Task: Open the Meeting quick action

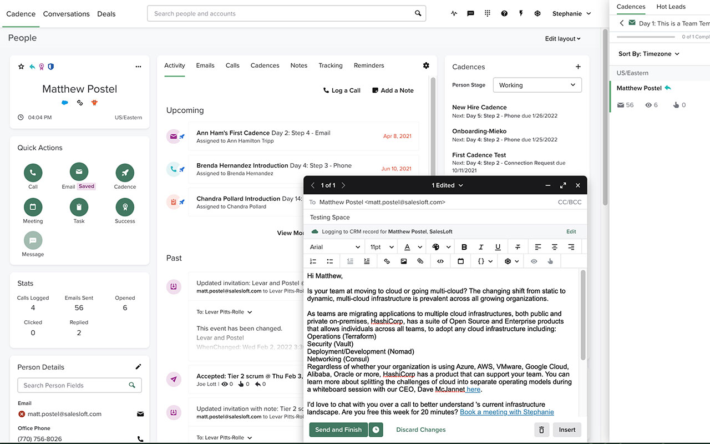Action: tap(33, 207)
